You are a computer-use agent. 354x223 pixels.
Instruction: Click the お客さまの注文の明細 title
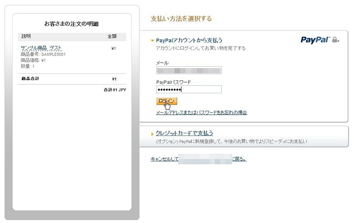point(71,24)
